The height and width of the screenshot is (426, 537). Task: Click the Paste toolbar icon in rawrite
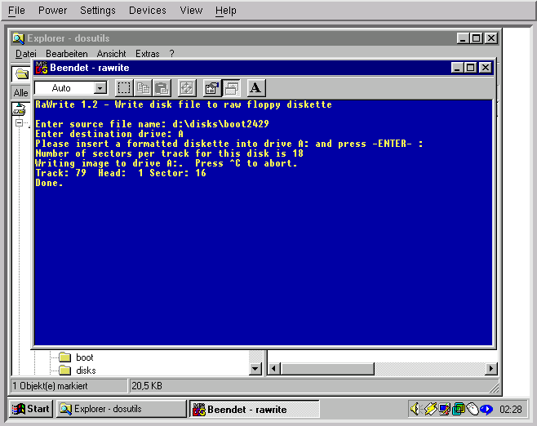162,88
